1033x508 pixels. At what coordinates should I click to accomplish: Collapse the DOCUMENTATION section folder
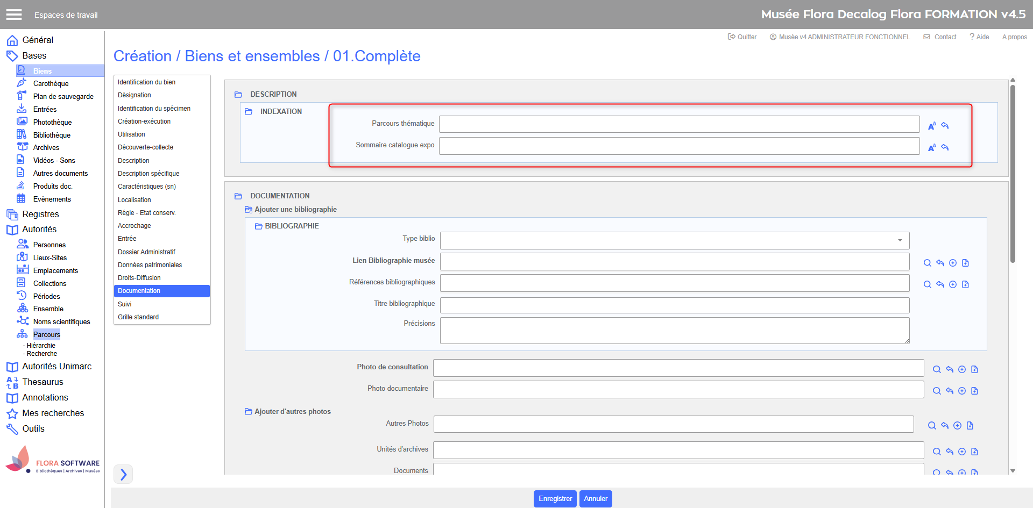point(238,196)
